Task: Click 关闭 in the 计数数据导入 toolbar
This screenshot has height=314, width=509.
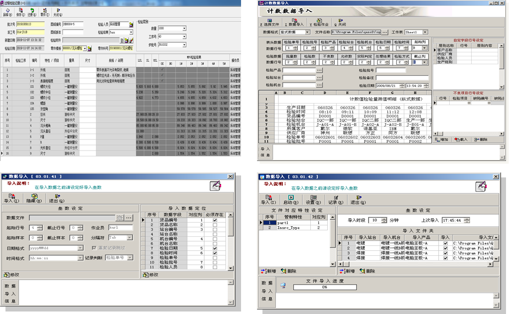Action: 340,22
